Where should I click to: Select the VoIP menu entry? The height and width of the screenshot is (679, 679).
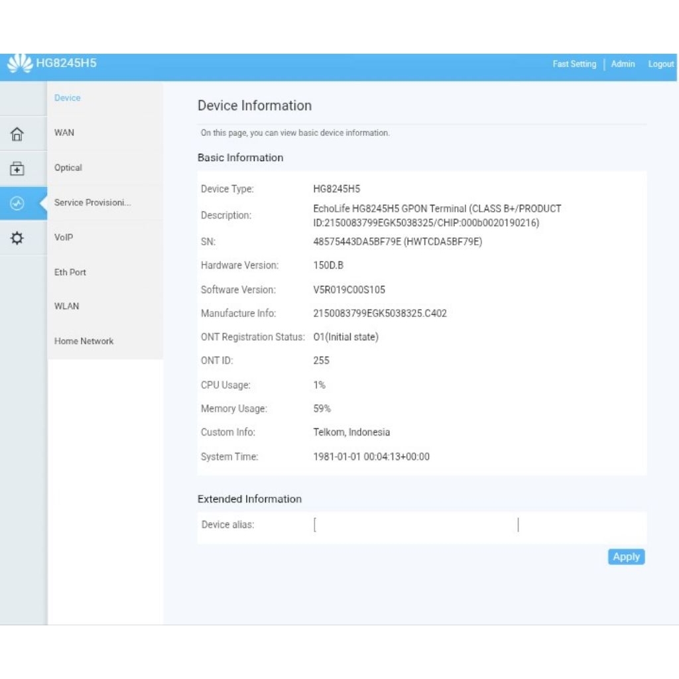click(x=64, y=237)
